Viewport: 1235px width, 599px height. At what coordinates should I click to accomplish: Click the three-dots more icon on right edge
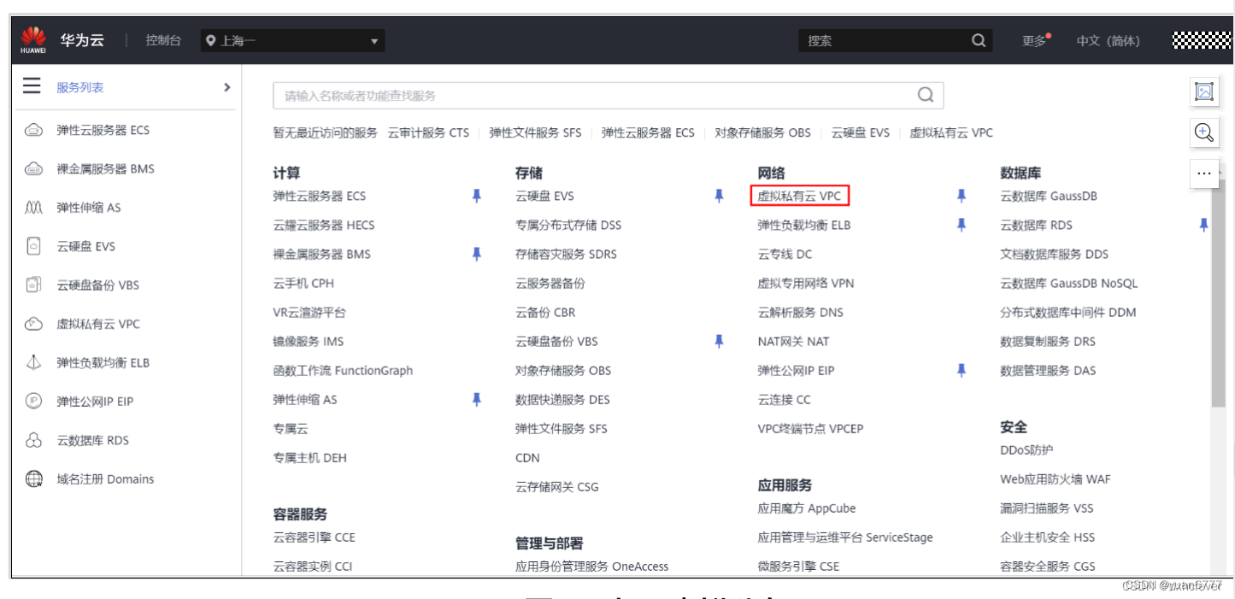pyautogui.click(x=1204, y=173)
